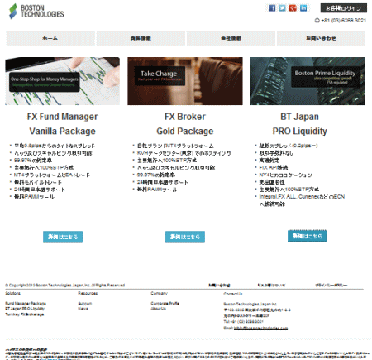
Task: Click details button under Gold Package
Action: tap(185, 237)
